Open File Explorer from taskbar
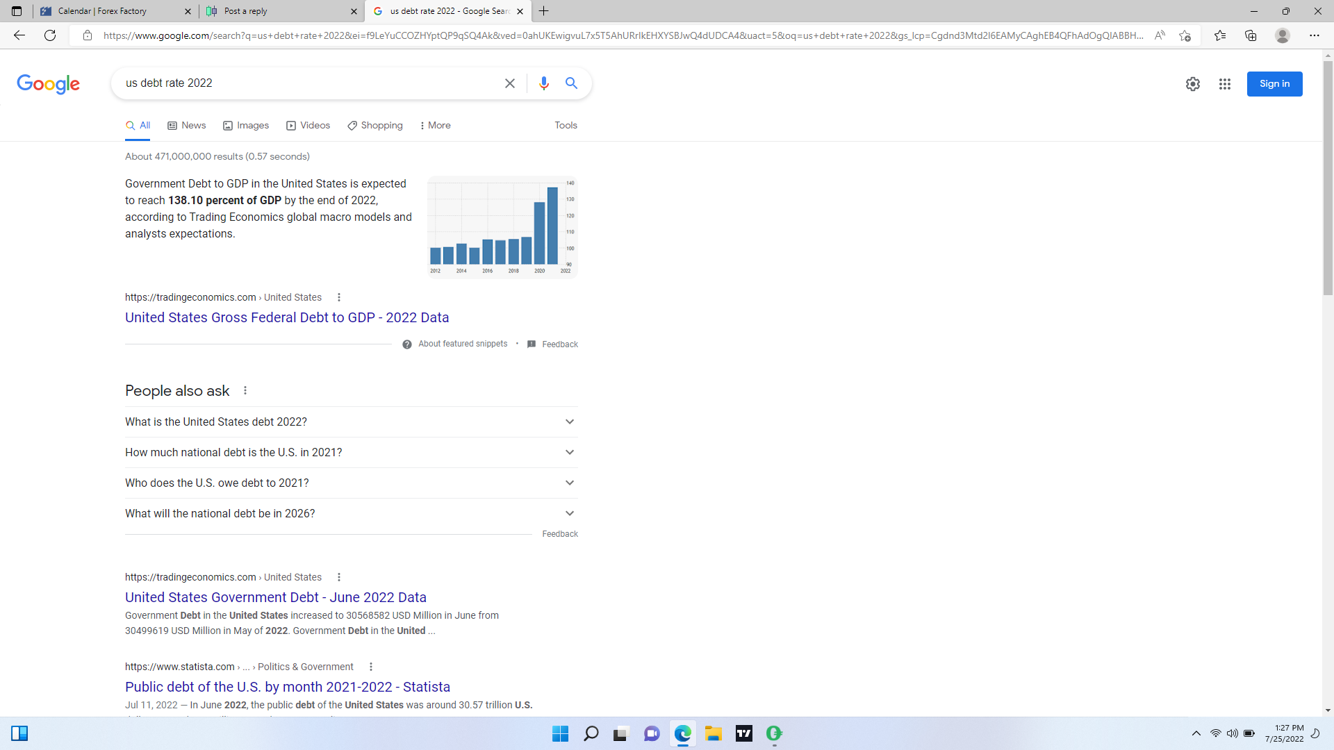 714,733
